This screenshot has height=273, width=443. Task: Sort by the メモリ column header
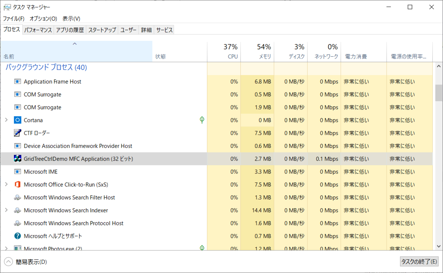tap(257, 51)
